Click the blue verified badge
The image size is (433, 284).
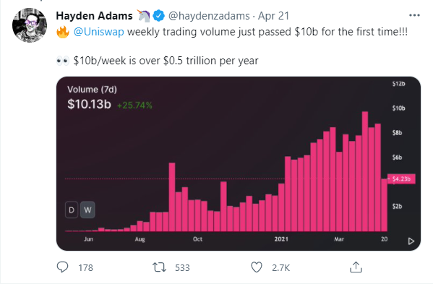pos(158,16)
